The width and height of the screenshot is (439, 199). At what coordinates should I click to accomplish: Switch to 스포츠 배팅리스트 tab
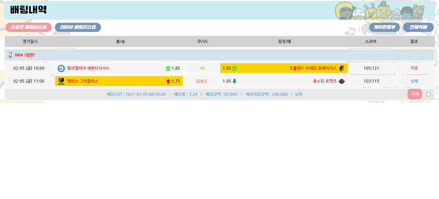click(x=29, y=27)
